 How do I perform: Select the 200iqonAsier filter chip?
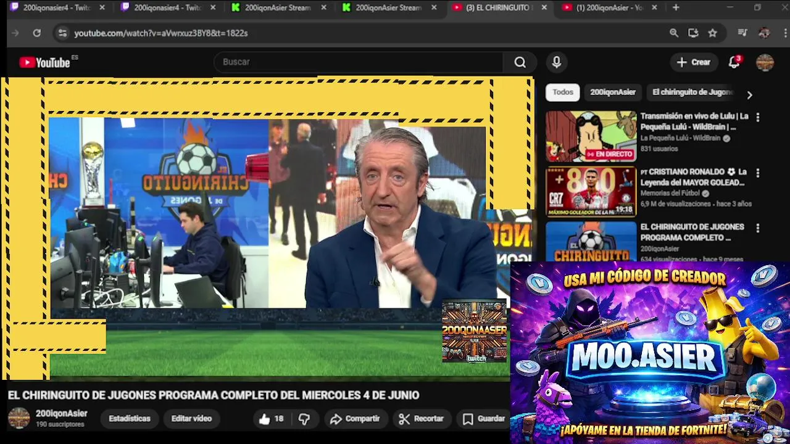pyautogui.click(x=613, y=92)
